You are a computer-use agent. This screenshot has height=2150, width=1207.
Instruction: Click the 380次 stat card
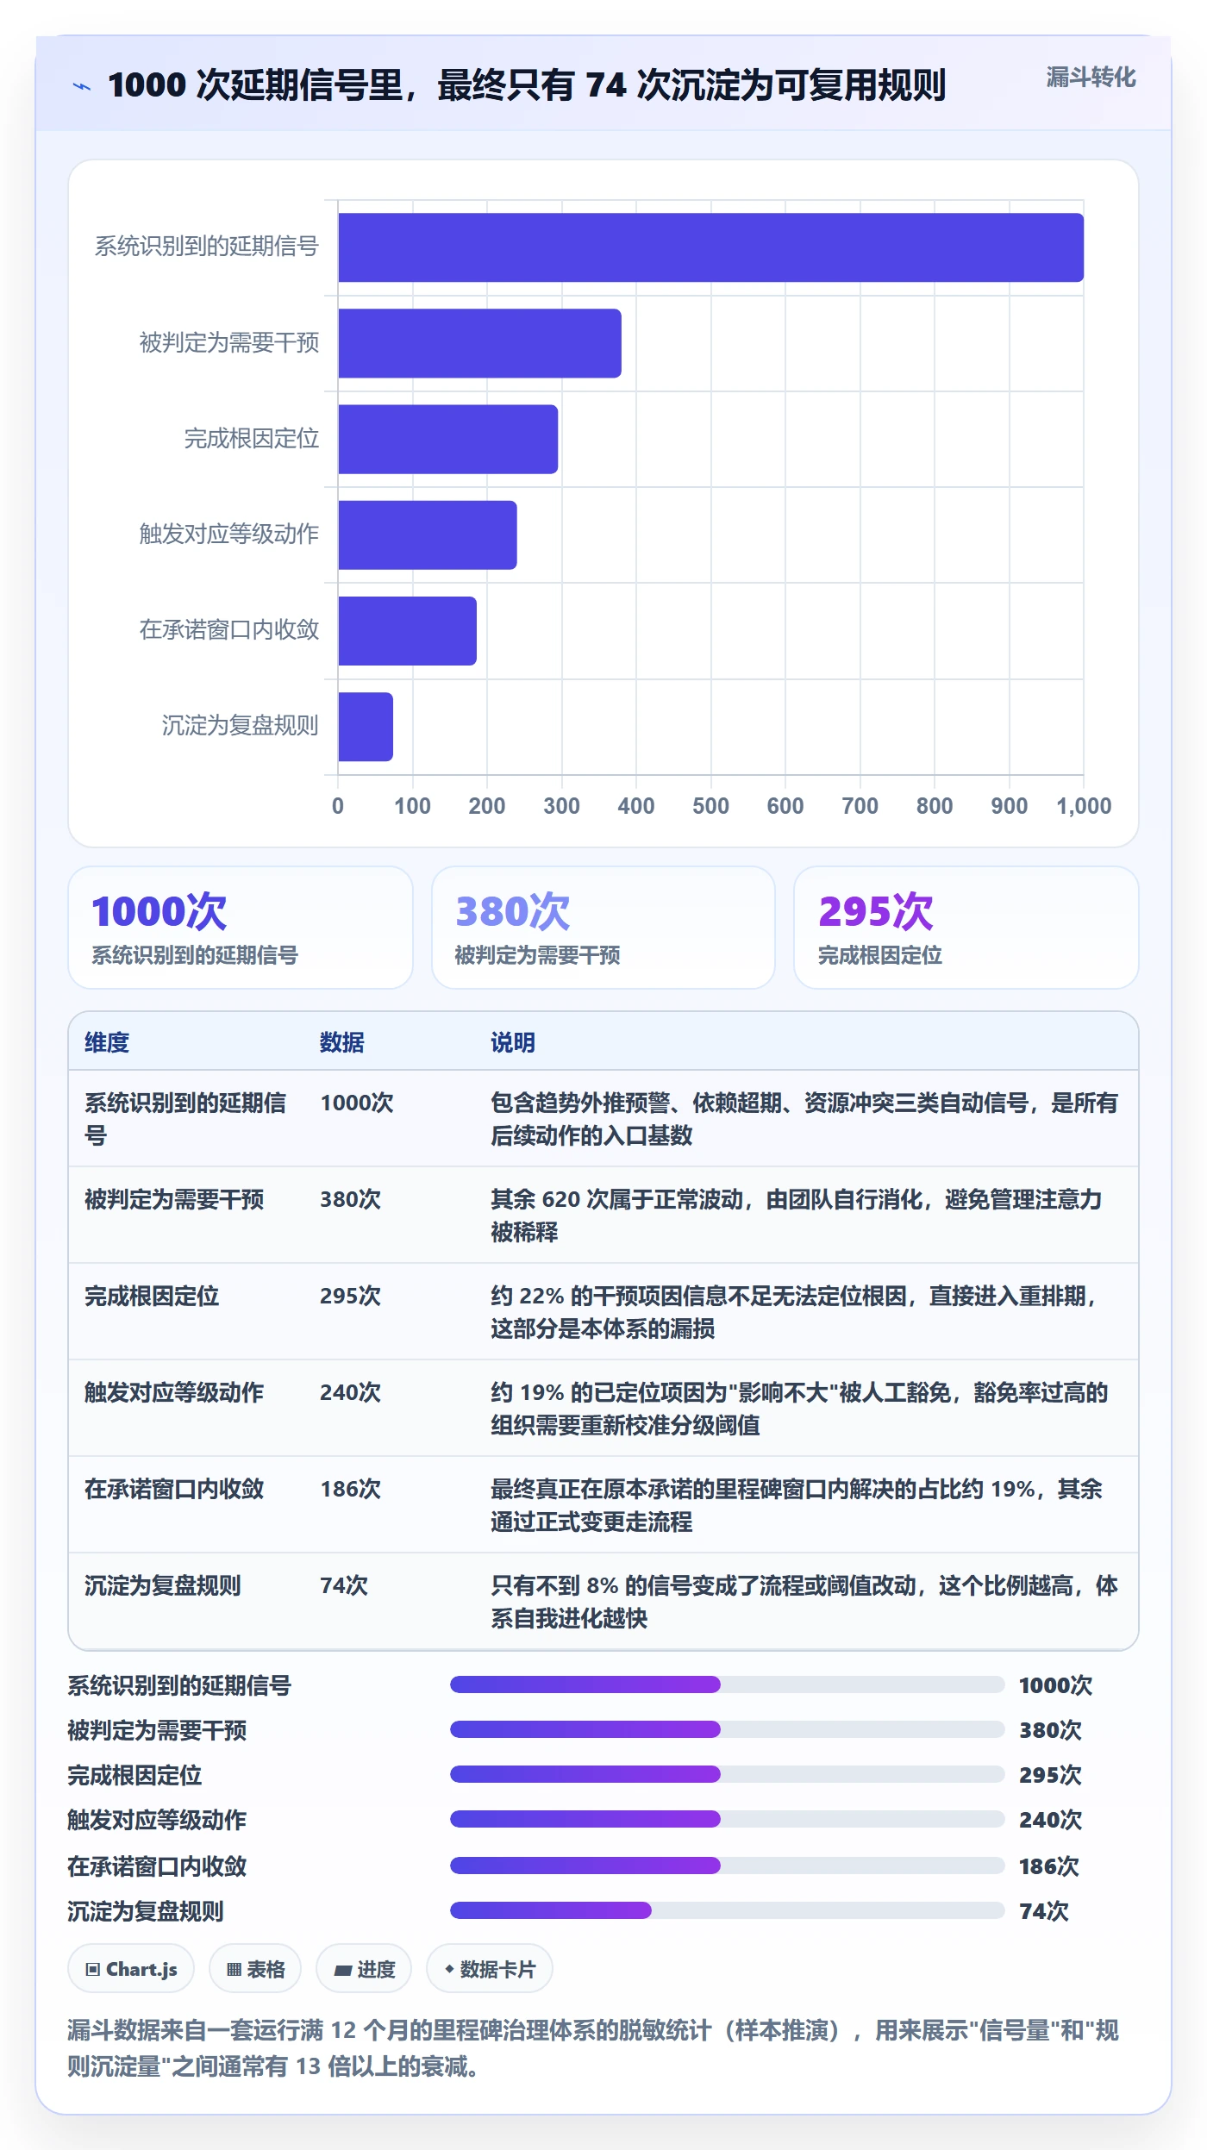603,928
